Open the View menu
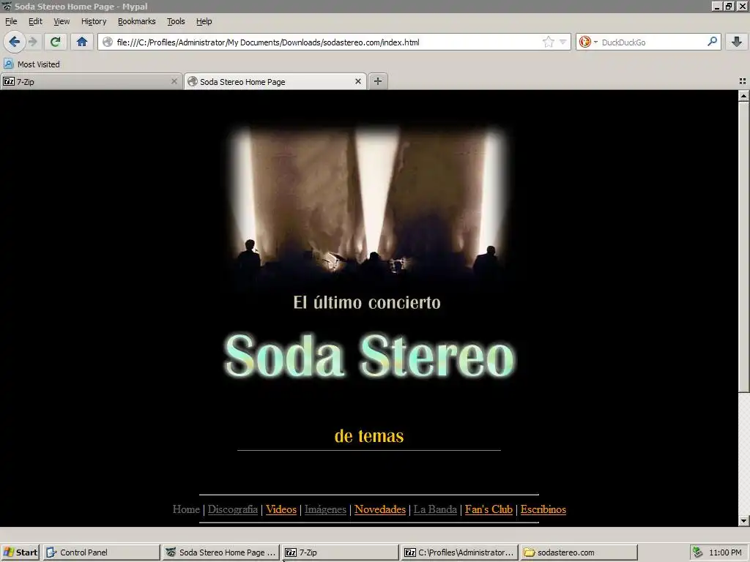 [x=62, y=21]
